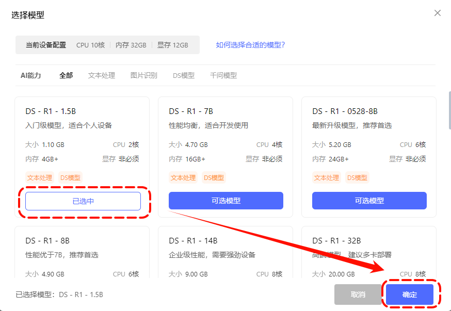Switch to the 图片识别 filter tab

click(144, 75)
